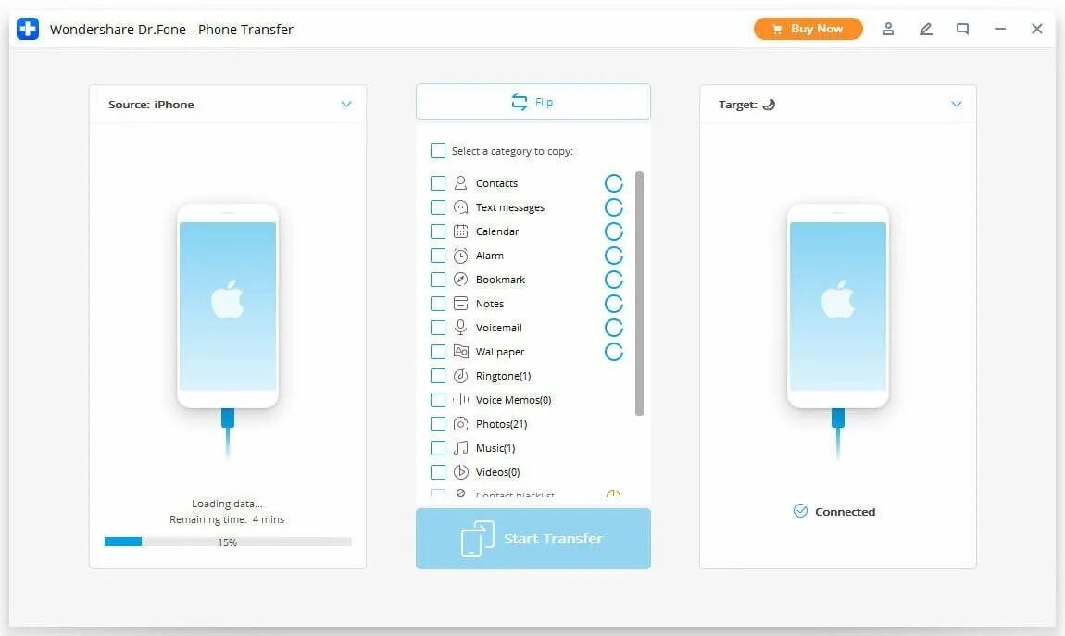This screenshot has width=1065, height=636.
Task: Click the target iPhone illustration
Action: tap(837, 306)
